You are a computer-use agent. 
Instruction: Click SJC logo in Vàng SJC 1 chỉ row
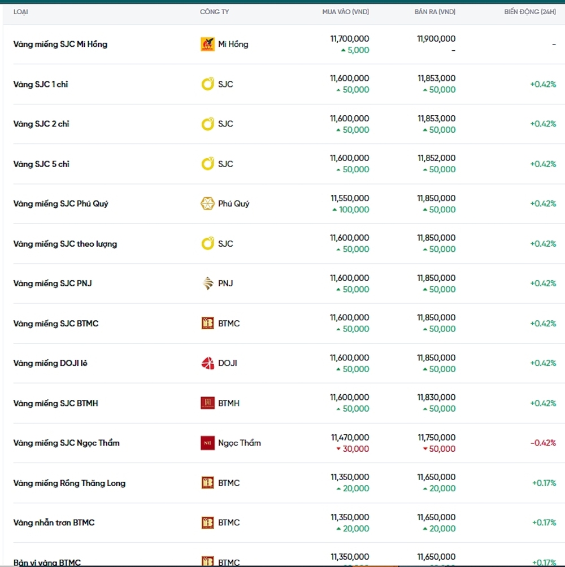207,85
